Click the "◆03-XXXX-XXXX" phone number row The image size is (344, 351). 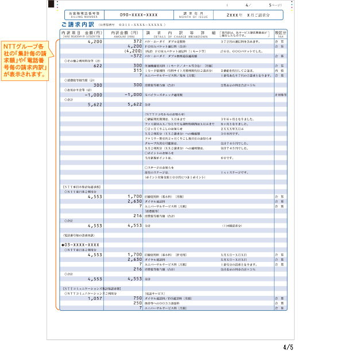[80, 245]
